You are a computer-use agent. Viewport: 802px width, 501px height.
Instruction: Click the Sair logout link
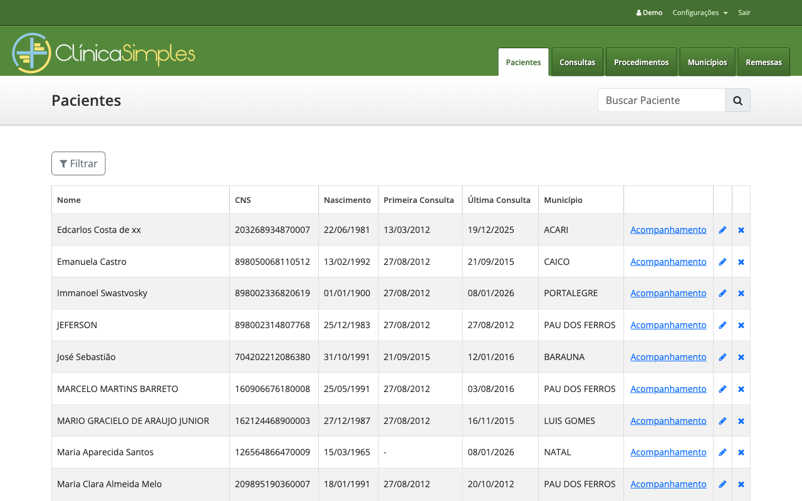pyautogui.click(x=744, y=13)
